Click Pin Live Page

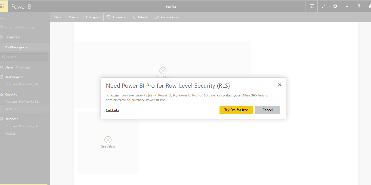tap(166, 17)
